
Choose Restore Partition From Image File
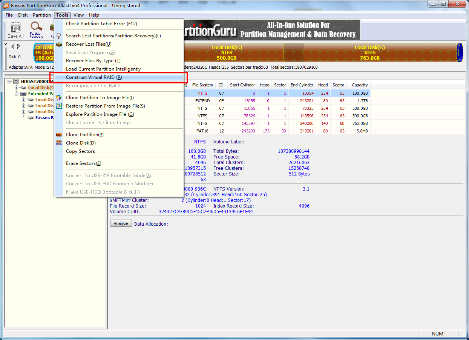[x=119, y=106]
